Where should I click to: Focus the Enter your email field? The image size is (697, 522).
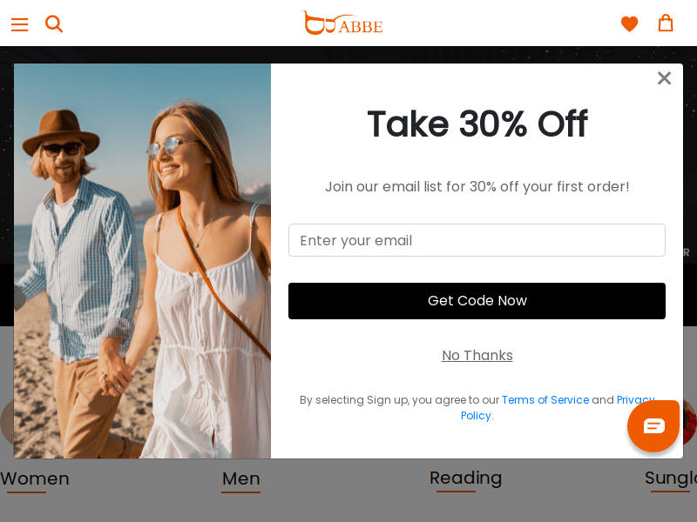click(477, 240)
